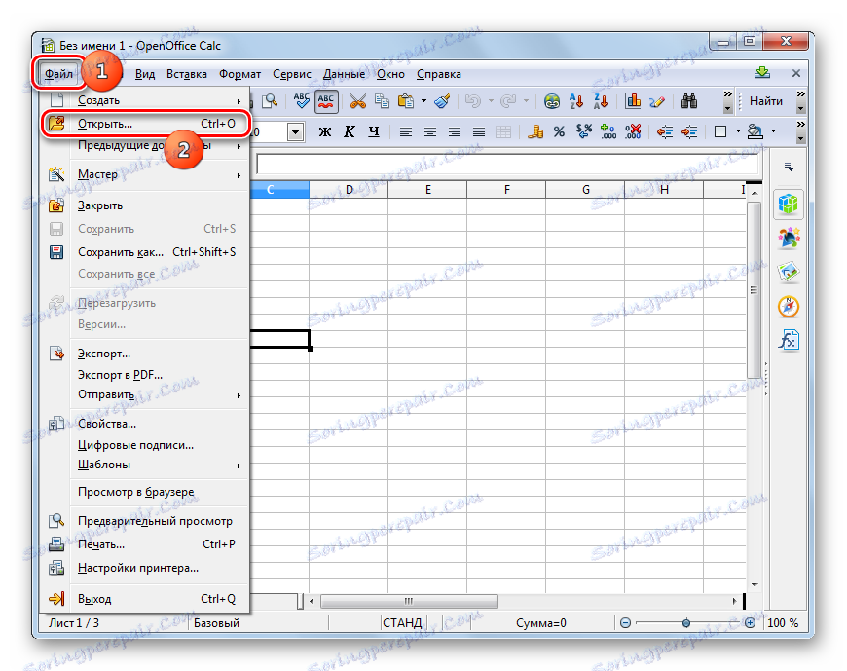
Task: Choose Открыть... from the File menu
Action: coord(145,124)
